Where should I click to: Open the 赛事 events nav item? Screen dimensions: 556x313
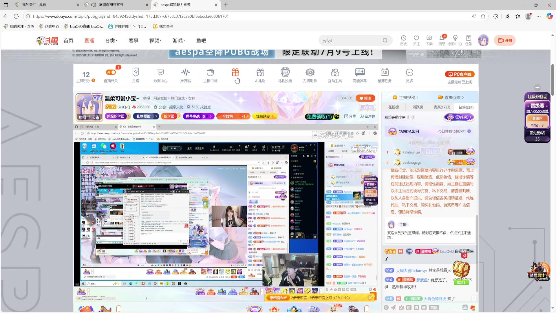pos(133,41)
